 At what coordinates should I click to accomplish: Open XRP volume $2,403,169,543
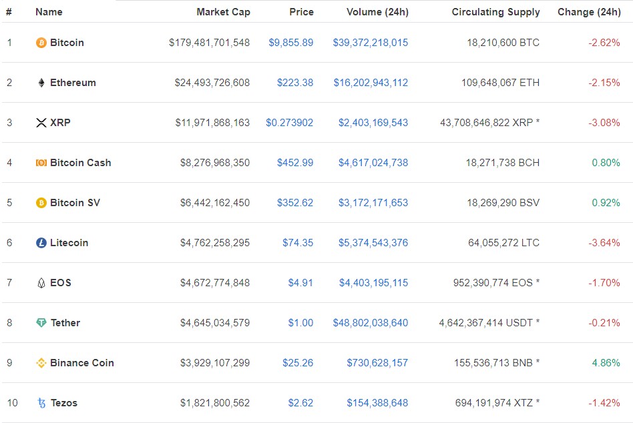[x=373, y=123]
